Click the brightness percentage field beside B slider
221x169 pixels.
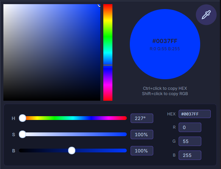pyautogui.click(x=142, y=151)
